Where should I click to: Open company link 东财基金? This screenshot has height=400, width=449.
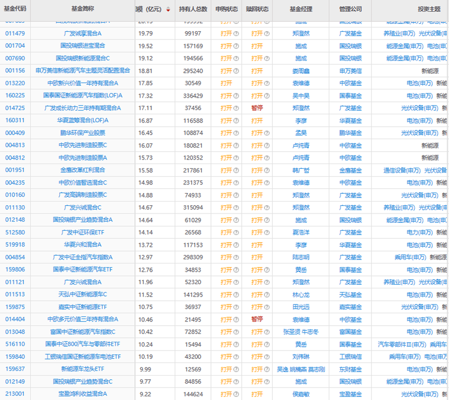point(350,369)
